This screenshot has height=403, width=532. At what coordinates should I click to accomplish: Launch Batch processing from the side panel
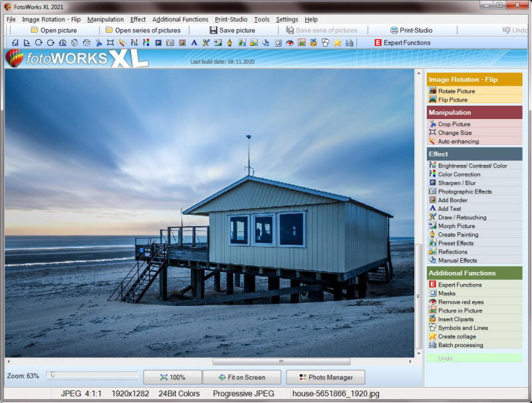click(460, 345)
